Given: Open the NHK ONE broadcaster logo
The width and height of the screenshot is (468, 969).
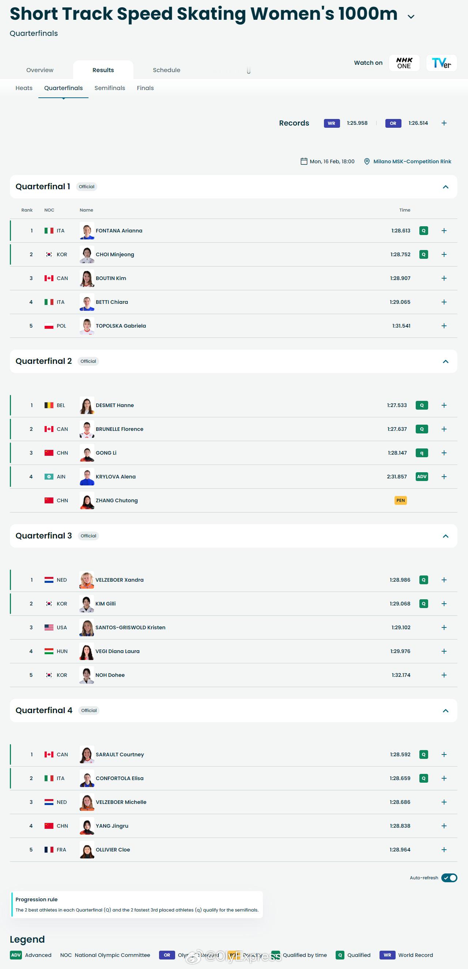Looking at the screenshot, I should [x=404, y=63].
